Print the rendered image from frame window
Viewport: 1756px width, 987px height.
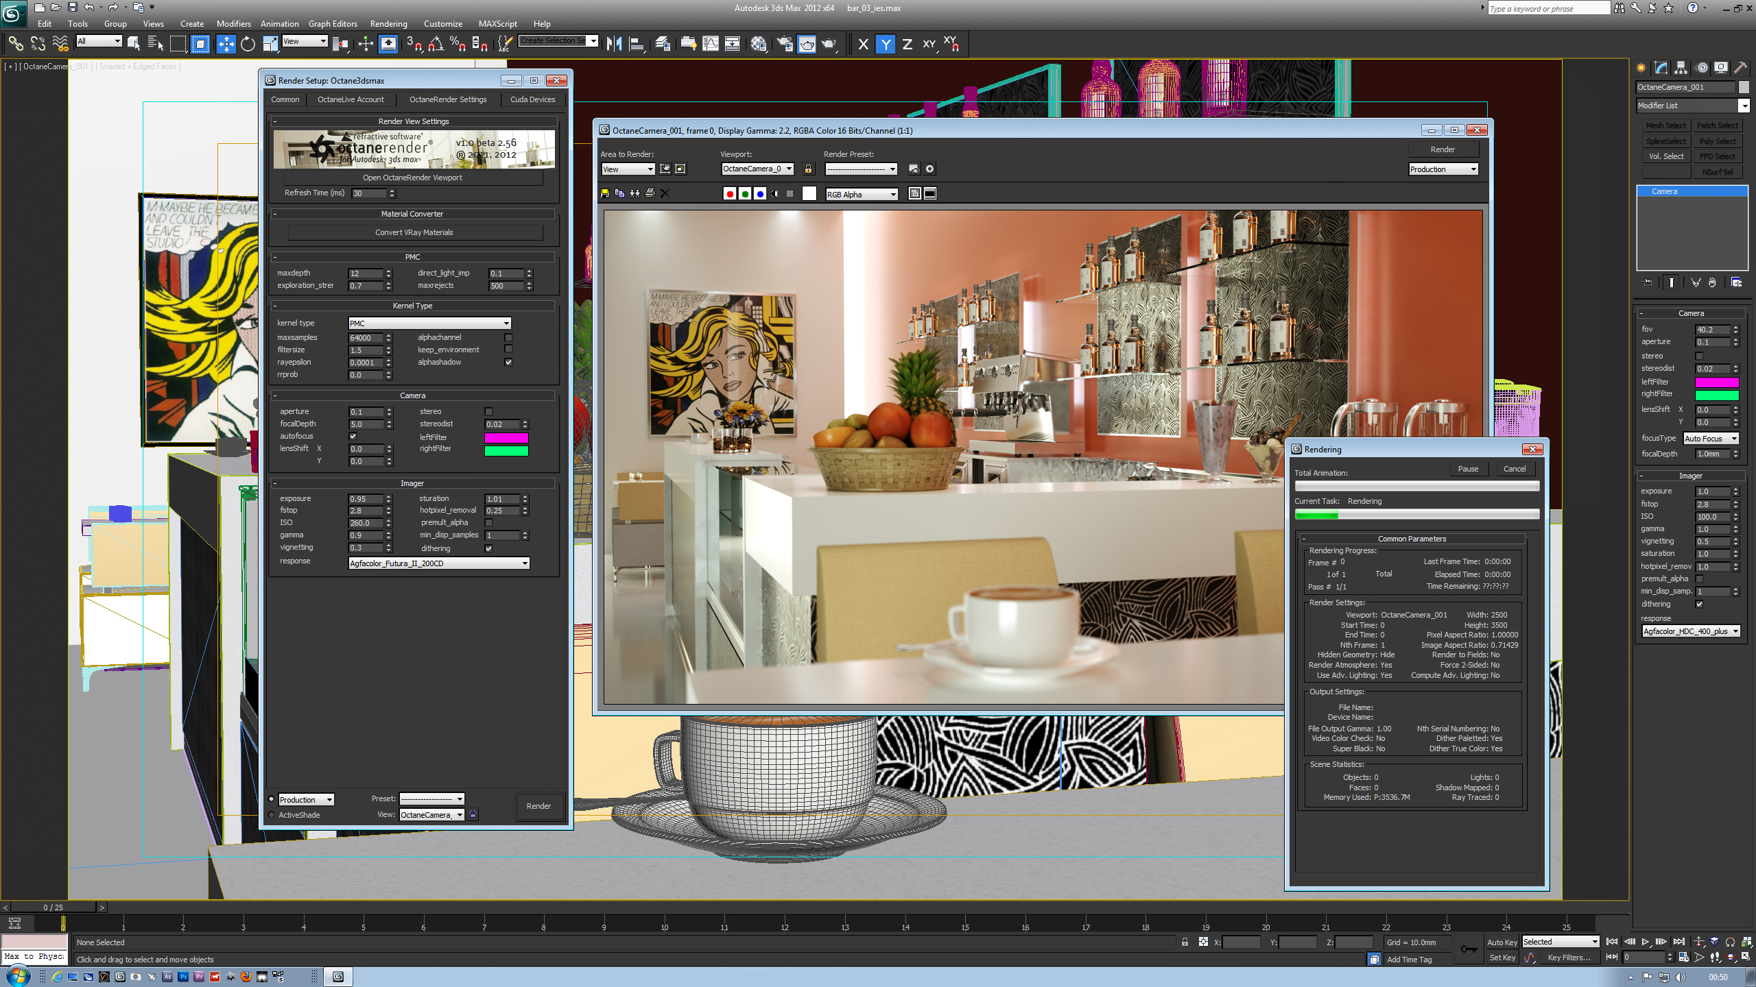(x=650, y=194)
